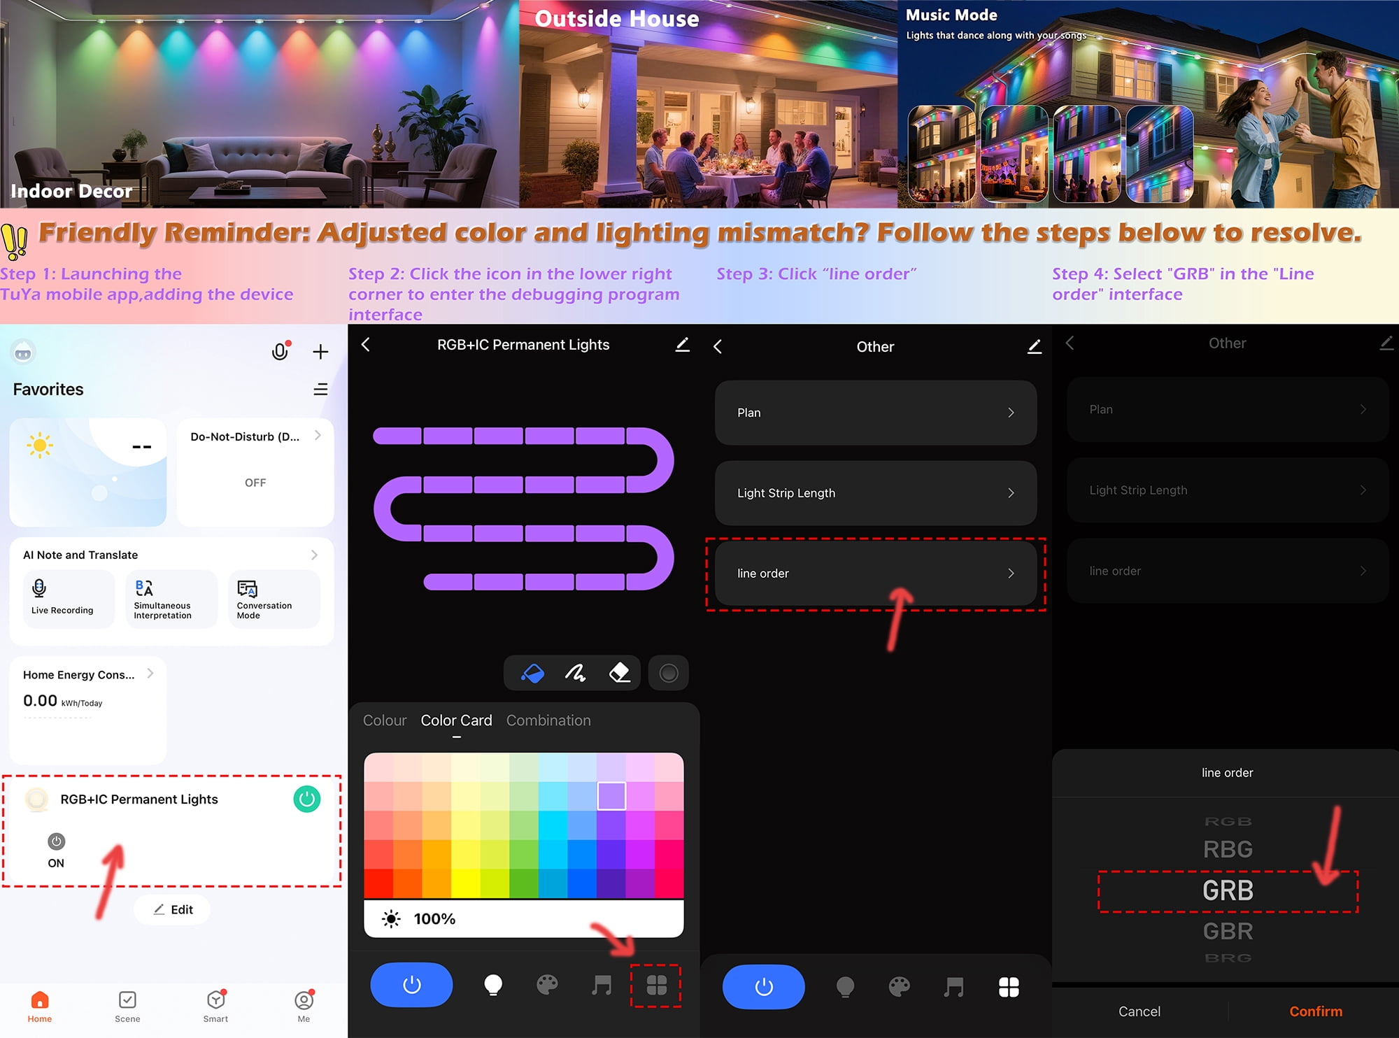Open the light bulb mode on lights screen
This screenshot has width=1399, height=1038.
[493, 985]
